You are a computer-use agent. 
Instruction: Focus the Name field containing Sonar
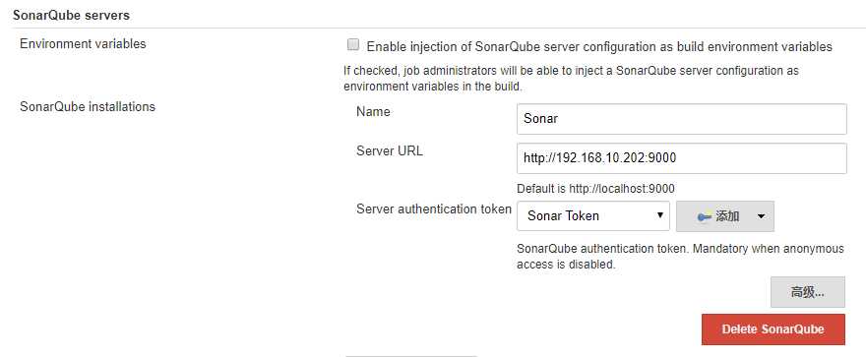coord(682,119)
